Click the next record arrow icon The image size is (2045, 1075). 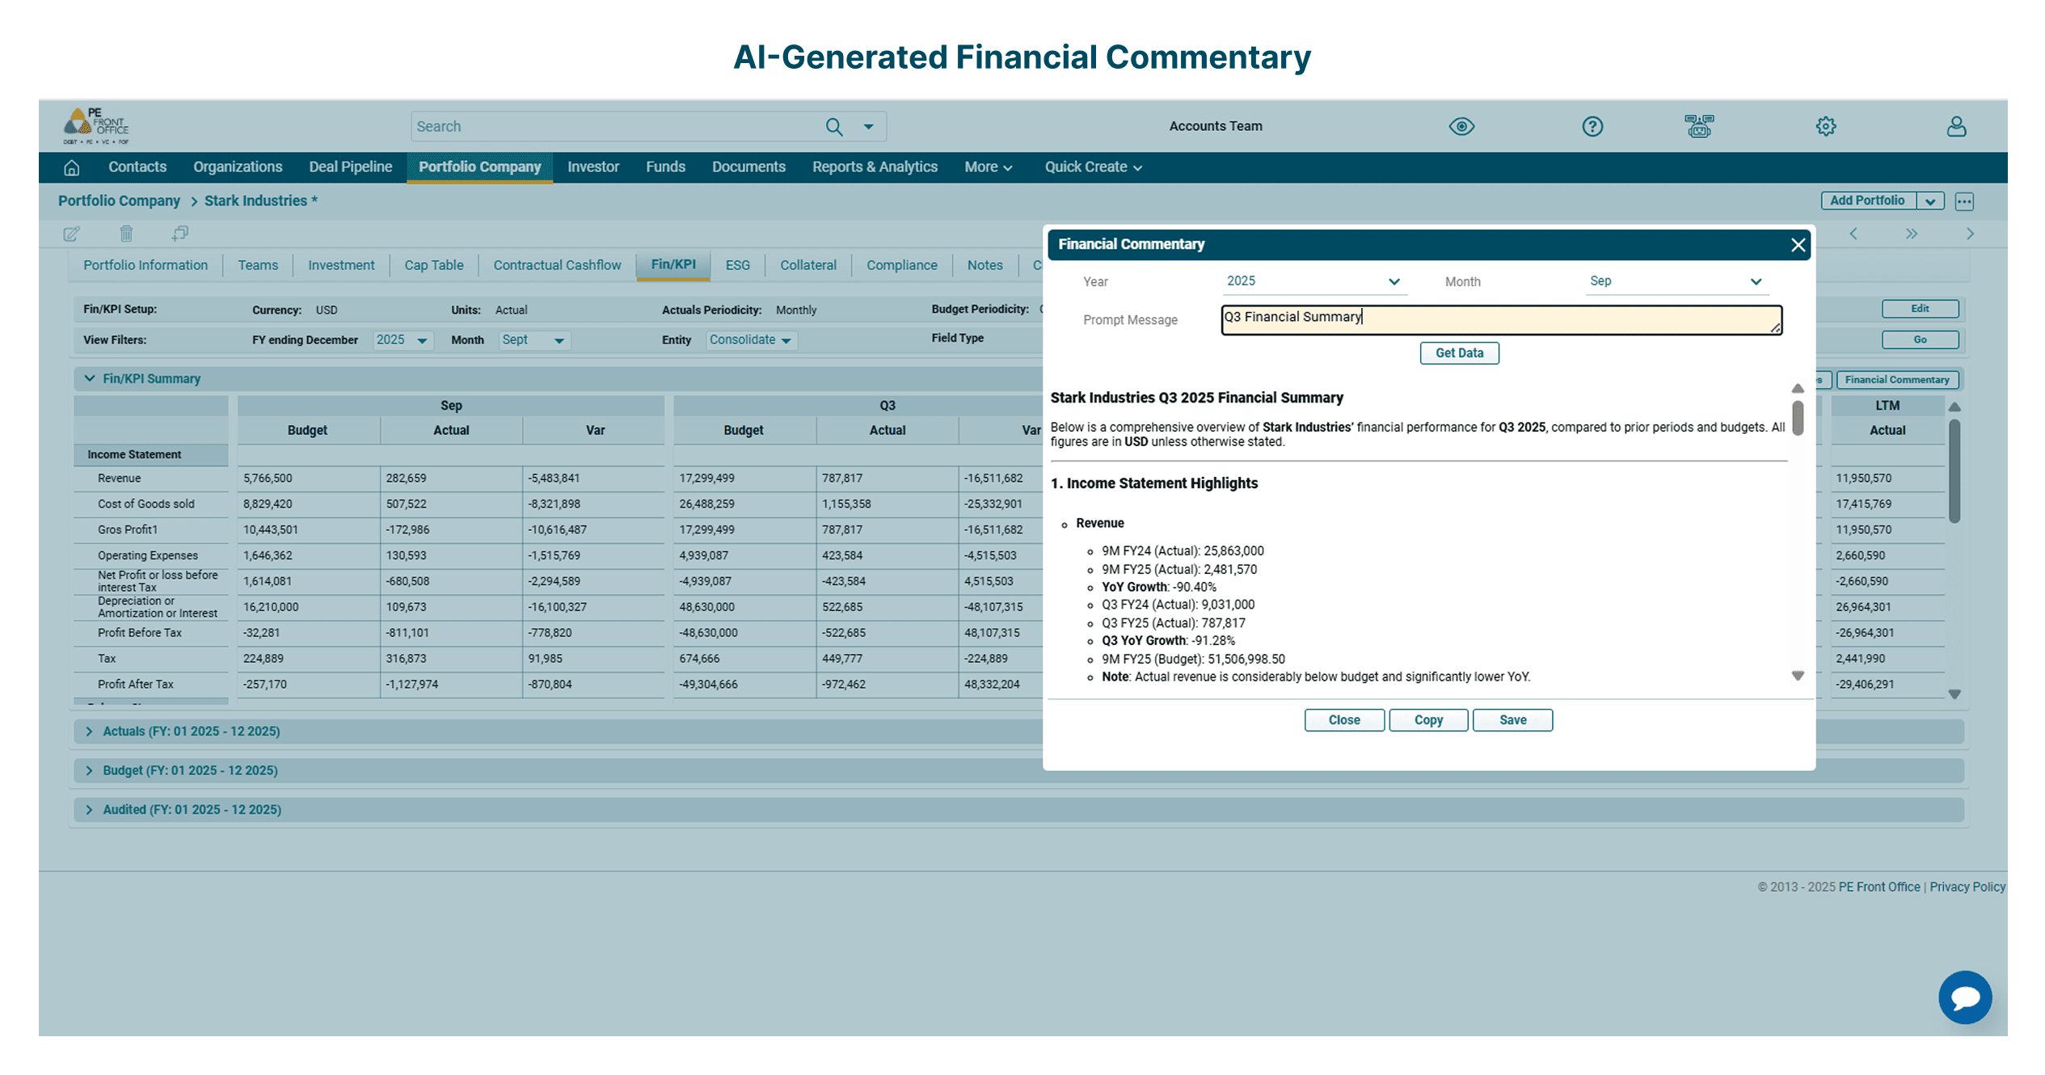[1970, 234]
